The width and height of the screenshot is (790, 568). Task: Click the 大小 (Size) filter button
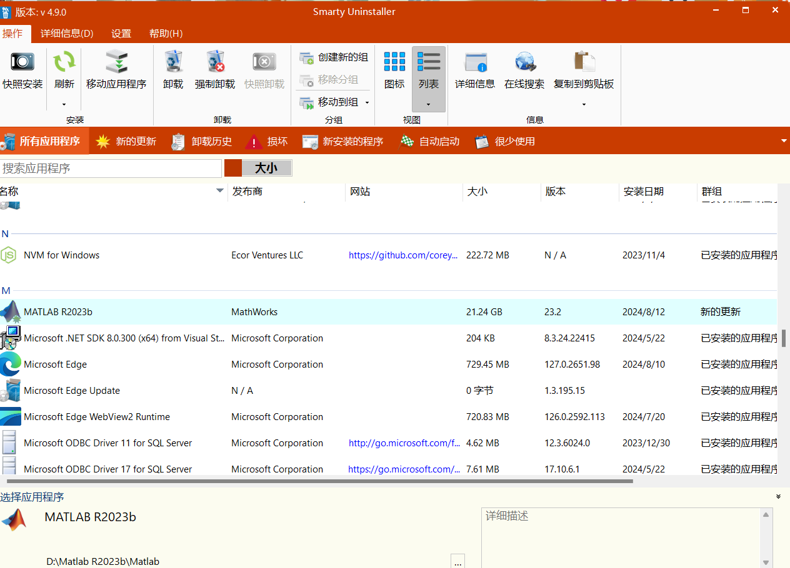267,167
